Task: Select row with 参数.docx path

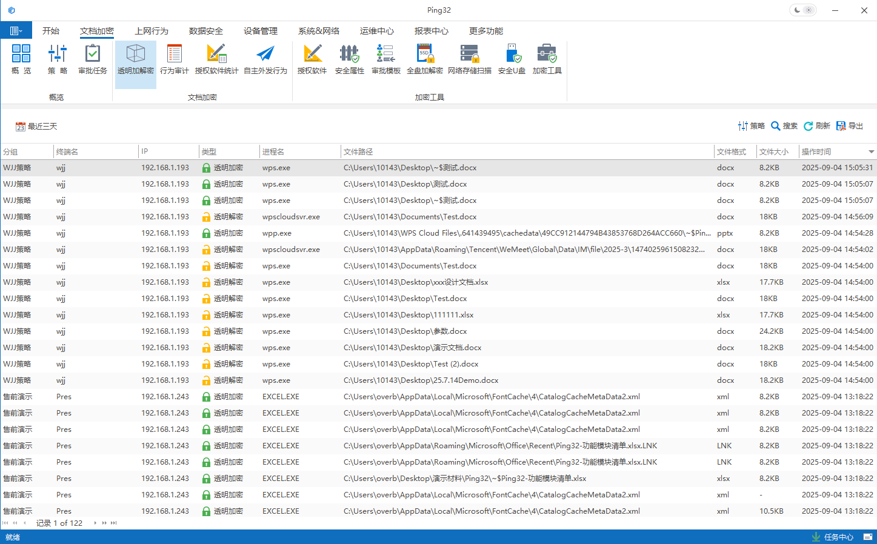Action: tap(438, 331)
